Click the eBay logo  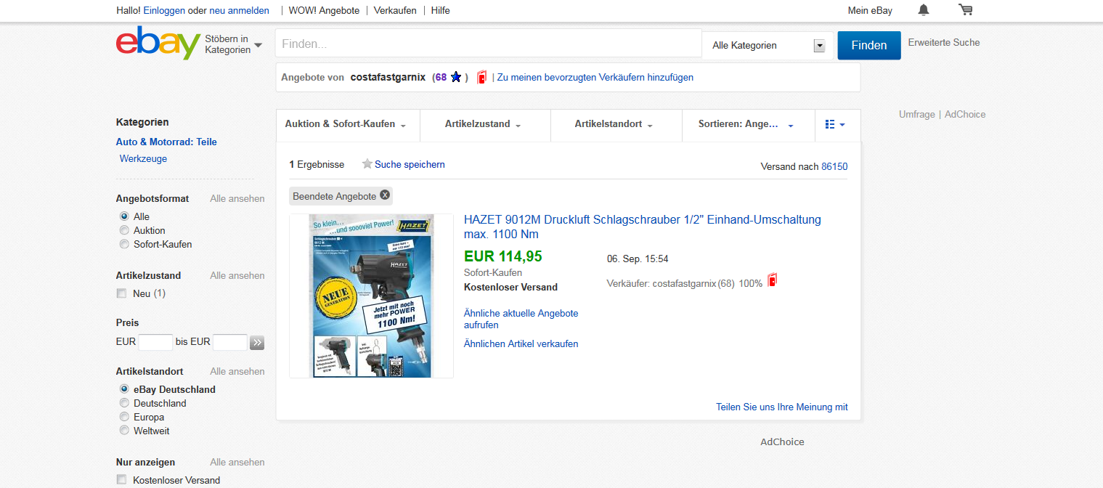(158, 44)
